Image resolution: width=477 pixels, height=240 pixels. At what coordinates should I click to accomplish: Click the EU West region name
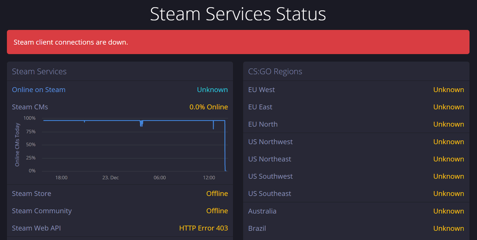click(x=262, y=90)
